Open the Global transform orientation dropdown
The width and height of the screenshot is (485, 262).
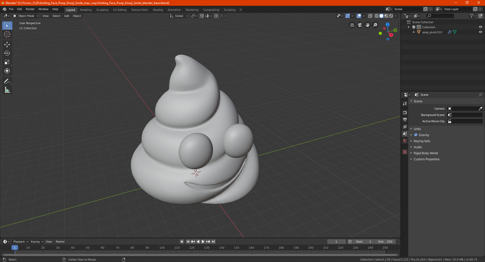click(x=179, y=16)
